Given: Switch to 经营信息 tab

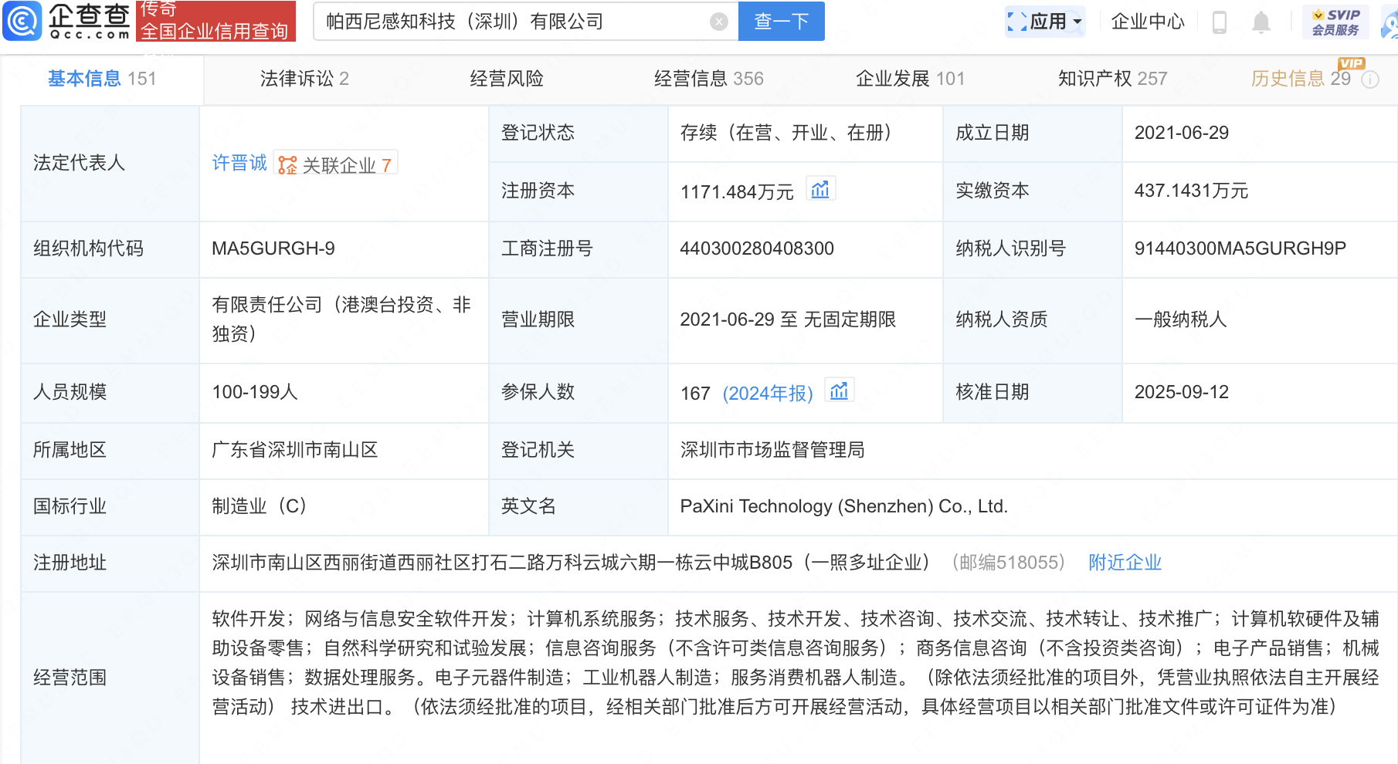Looking at the screenshot, I should pos(708,79).
